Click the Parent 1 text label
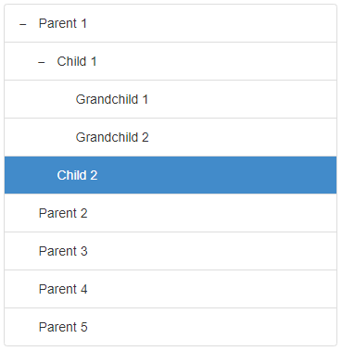This screenshot has height=351, width=342. pos(63,23)
